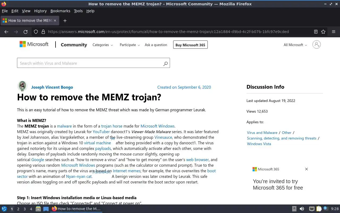Switch to workspace 3 in taskbar
The width and height of the screenshot is (340, 213).
(x=24, y=209)
